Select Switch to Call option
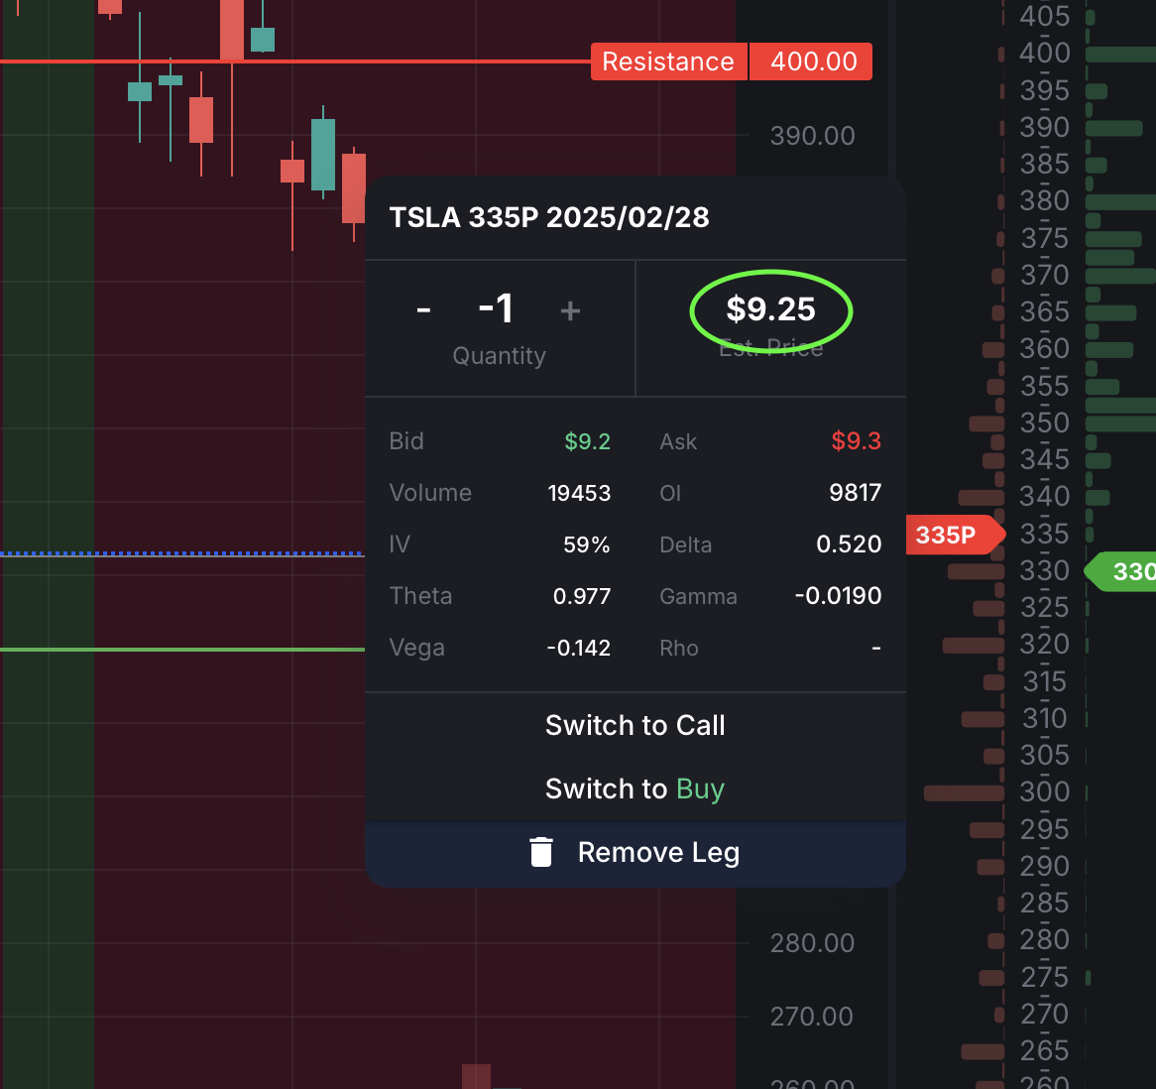This screenshot has width=1156, height=1089. tap(635, 726)
